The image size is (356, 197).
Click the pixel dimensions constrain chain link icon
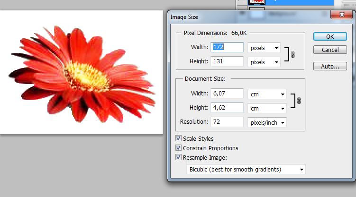pyautogui.click(x=292, y=54)
